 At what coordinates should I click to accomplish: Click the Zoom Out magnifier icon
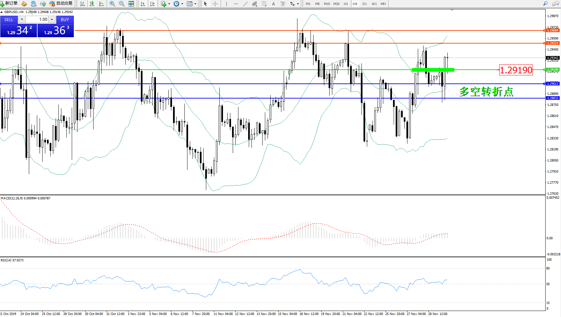(x=121, y=4)
